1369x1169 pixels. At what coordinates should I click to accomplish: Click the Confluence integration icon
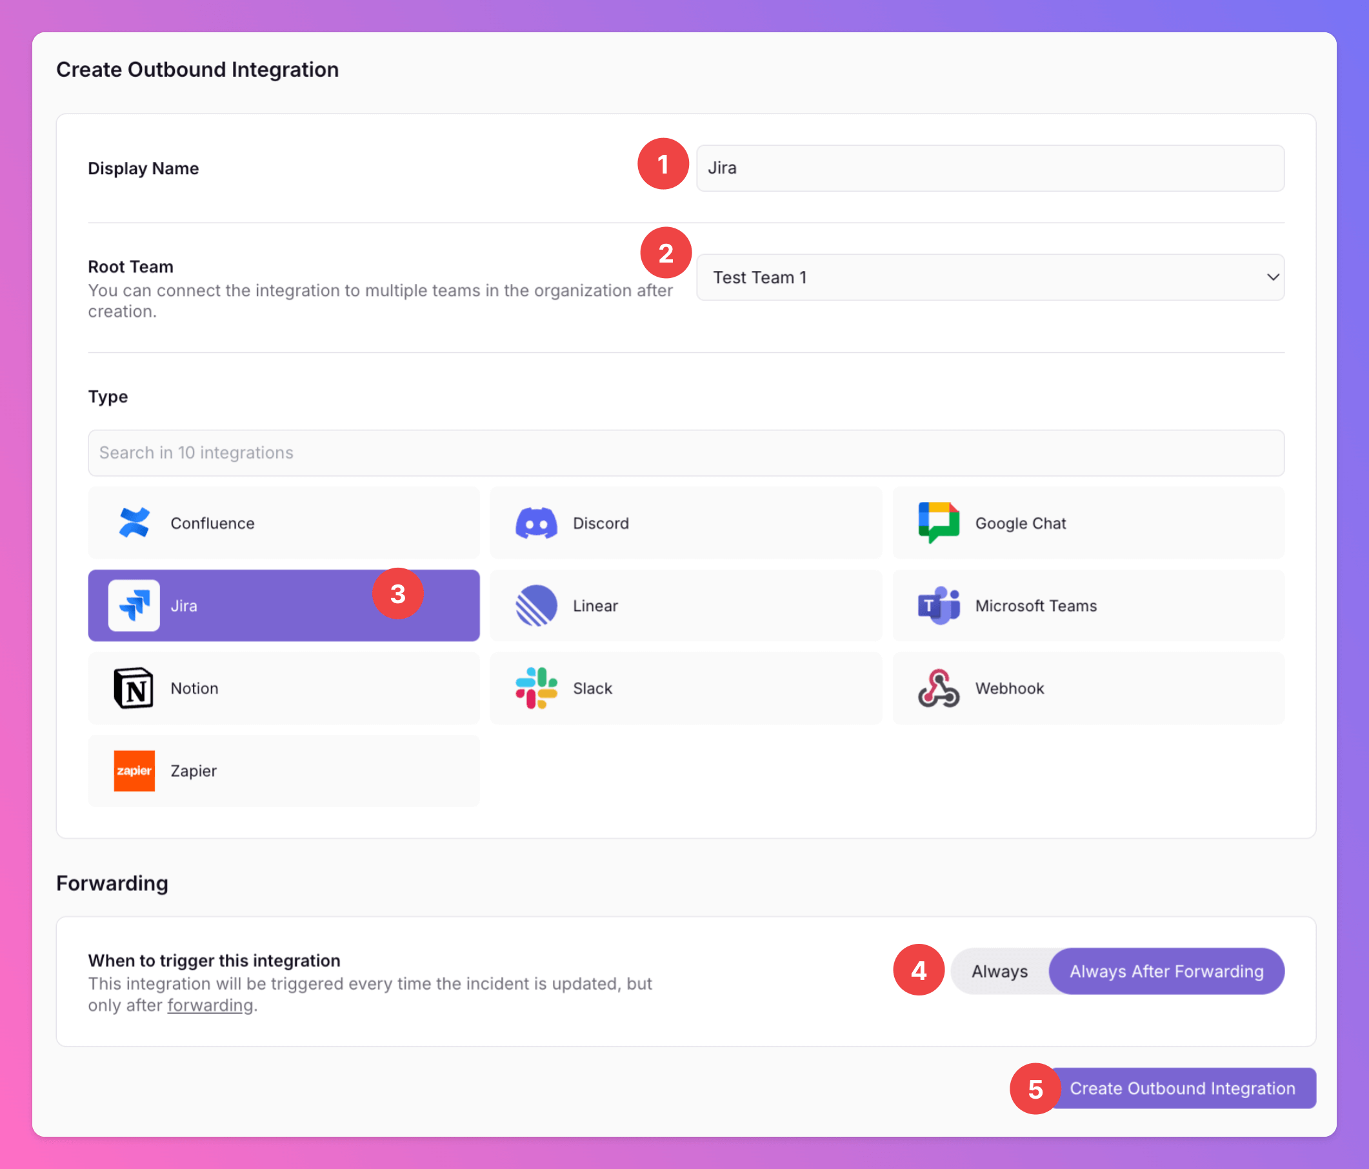134,523
